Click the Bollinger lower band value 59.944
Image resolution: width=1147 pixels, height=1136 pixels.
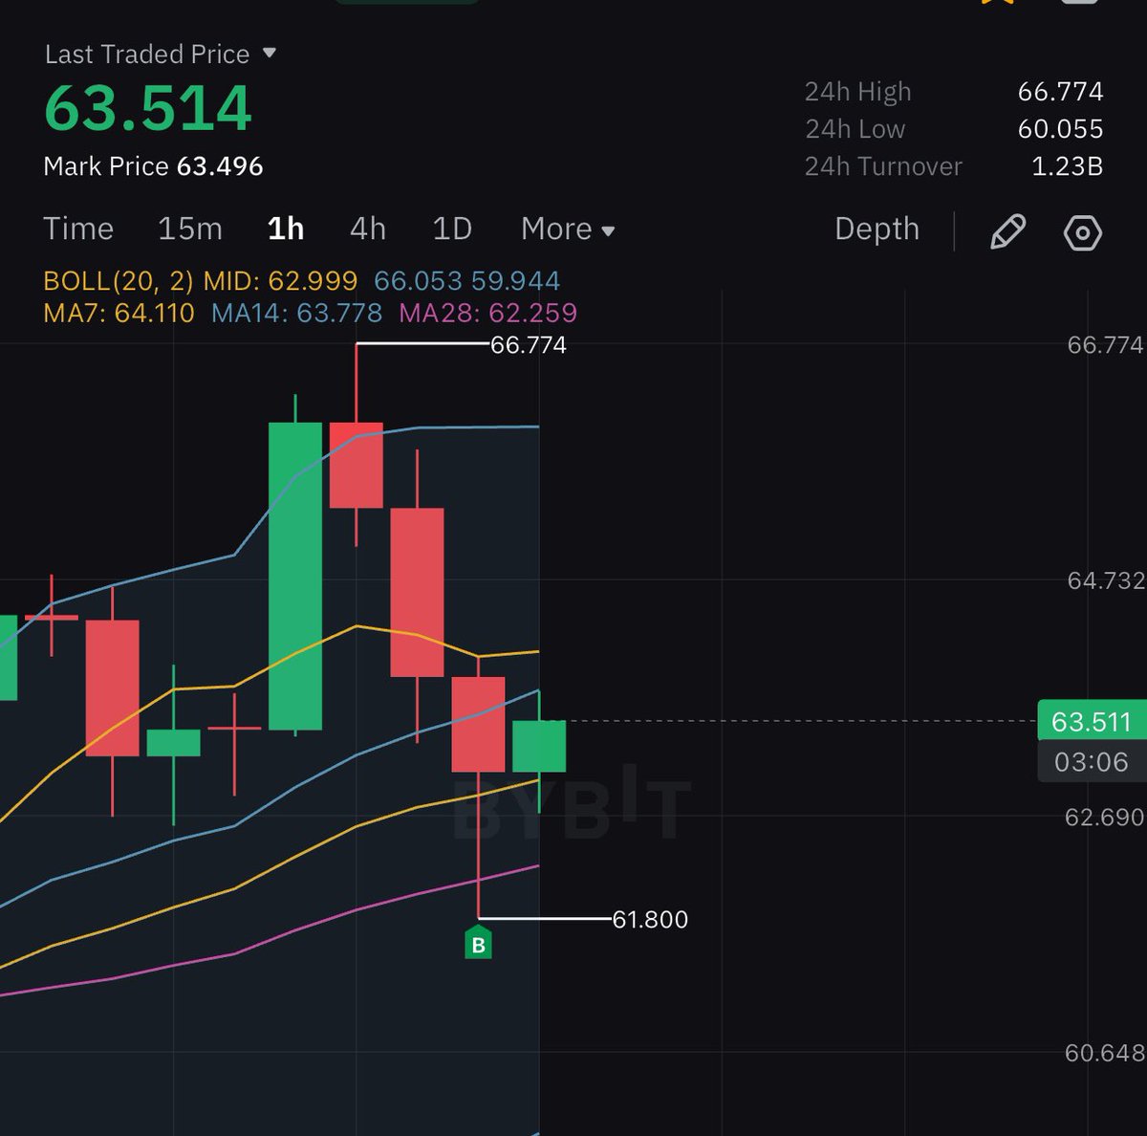[515, 281]
